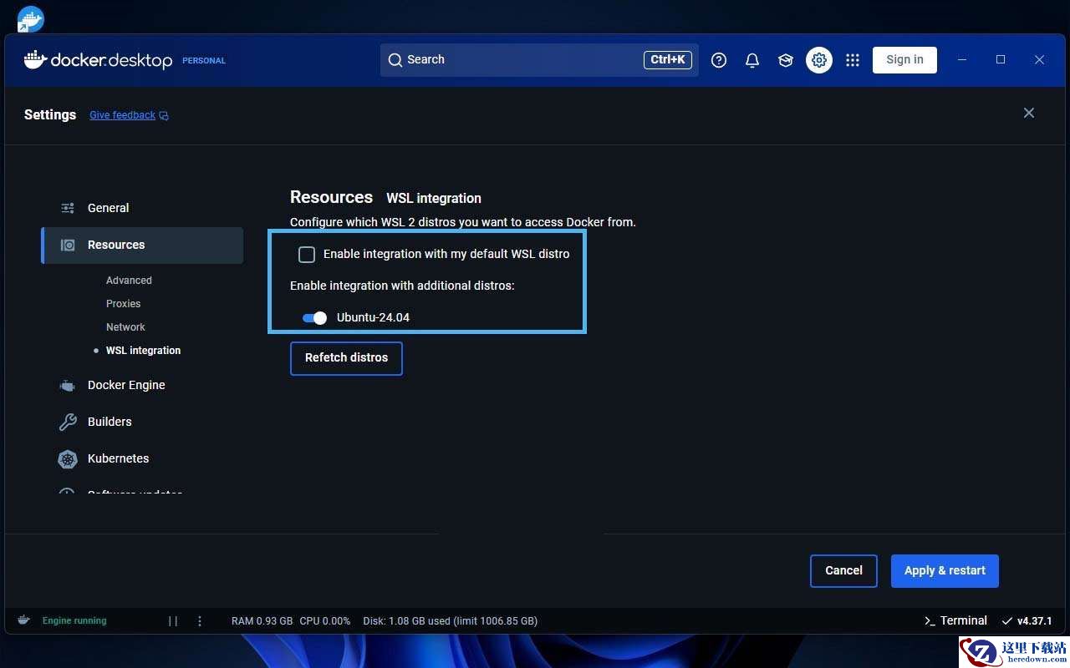Focus the Search field in the header
Image resolution: width=1070 pixels, height=668 pixels.
pos(539,60)
